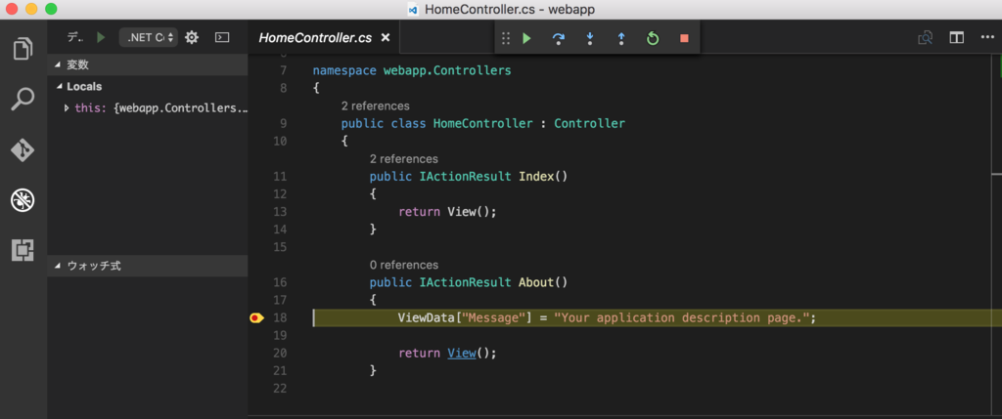Click the webapp.Controllers namespace name
Viewport: 1002px width, 419px height.
coord(447,70)
